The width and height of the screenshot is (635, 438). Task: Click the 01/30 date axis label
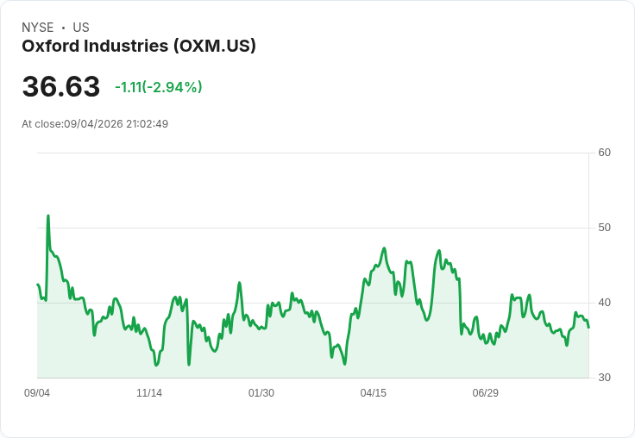click(x=261, y=393)
